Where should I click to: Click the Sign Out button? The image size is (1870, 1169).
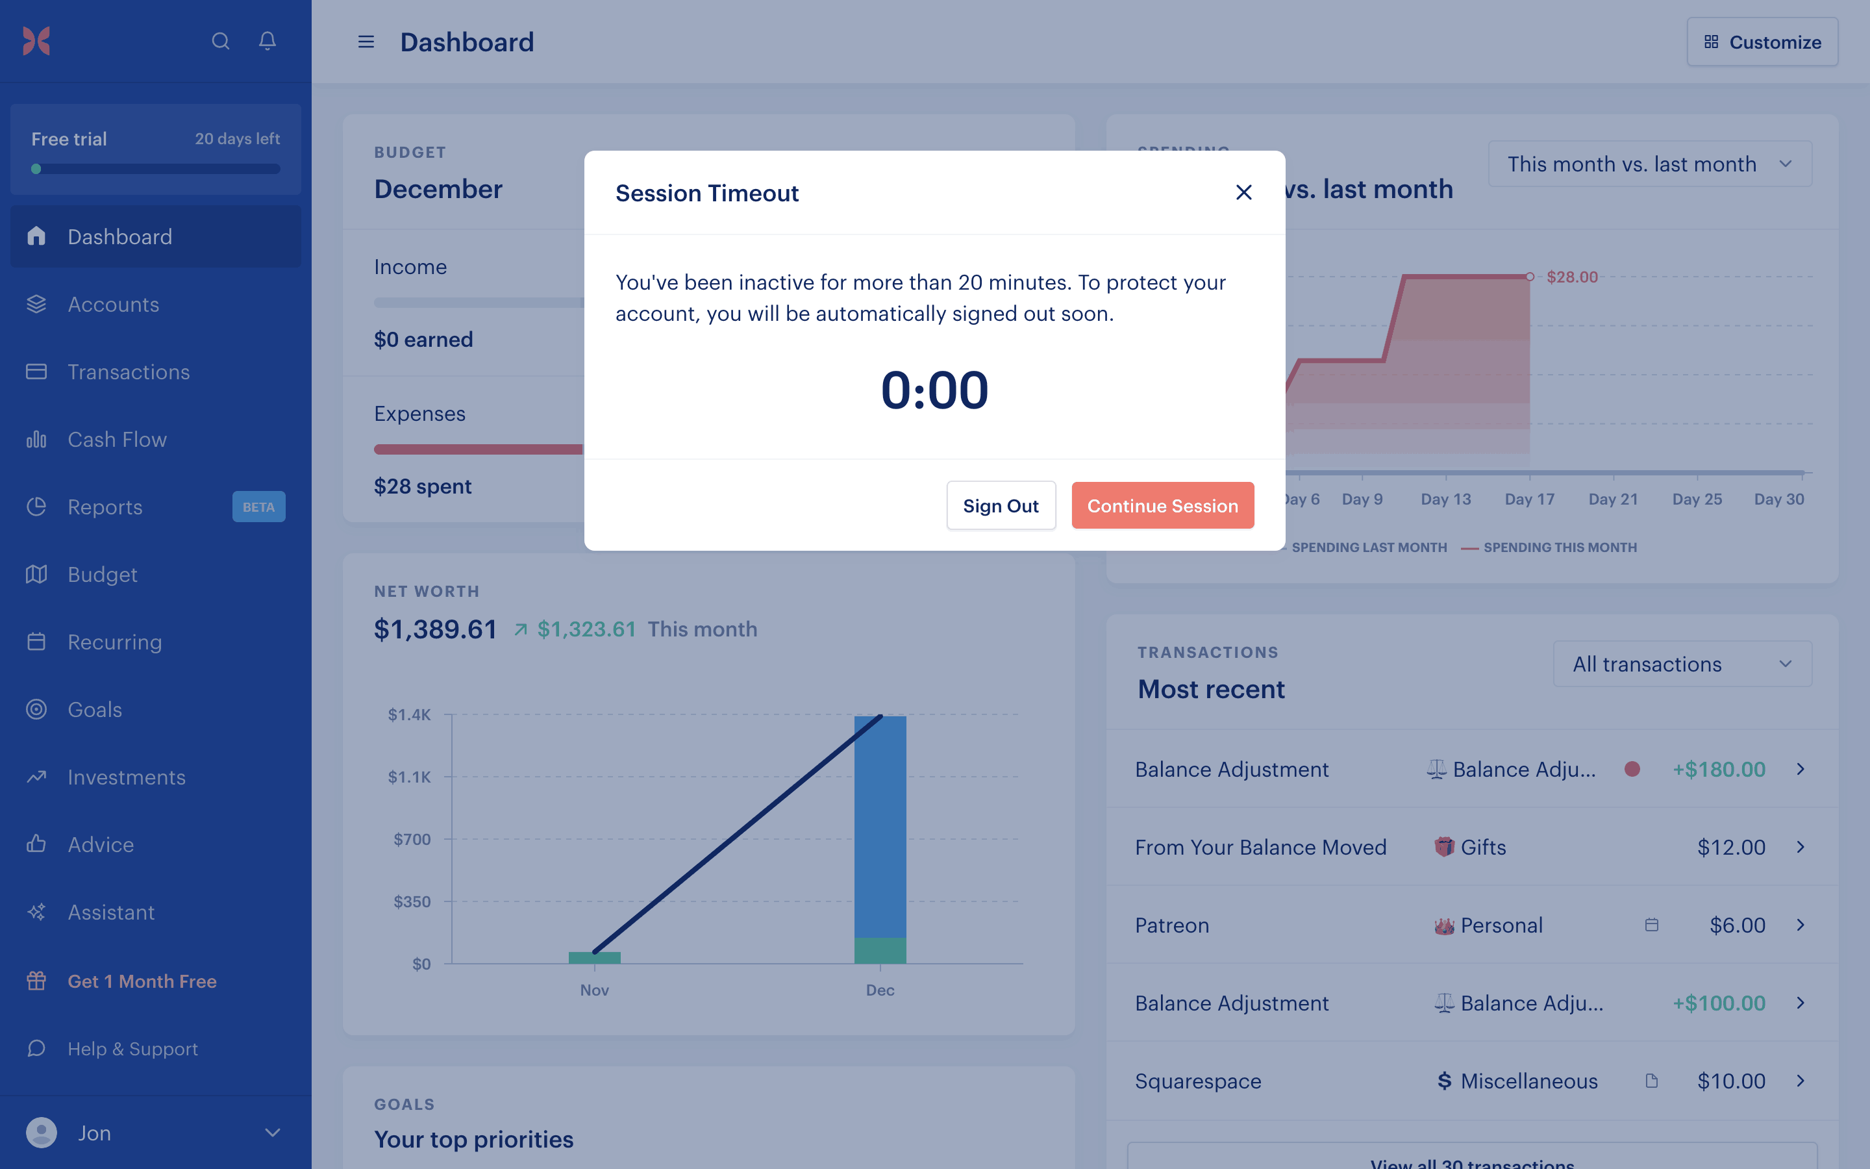[x=1001, y=506]
